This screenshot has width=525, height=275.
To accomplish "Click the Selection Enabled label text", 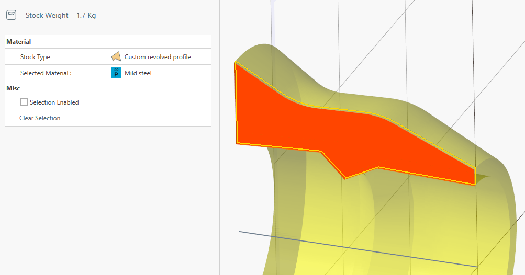I will (54, 102).
